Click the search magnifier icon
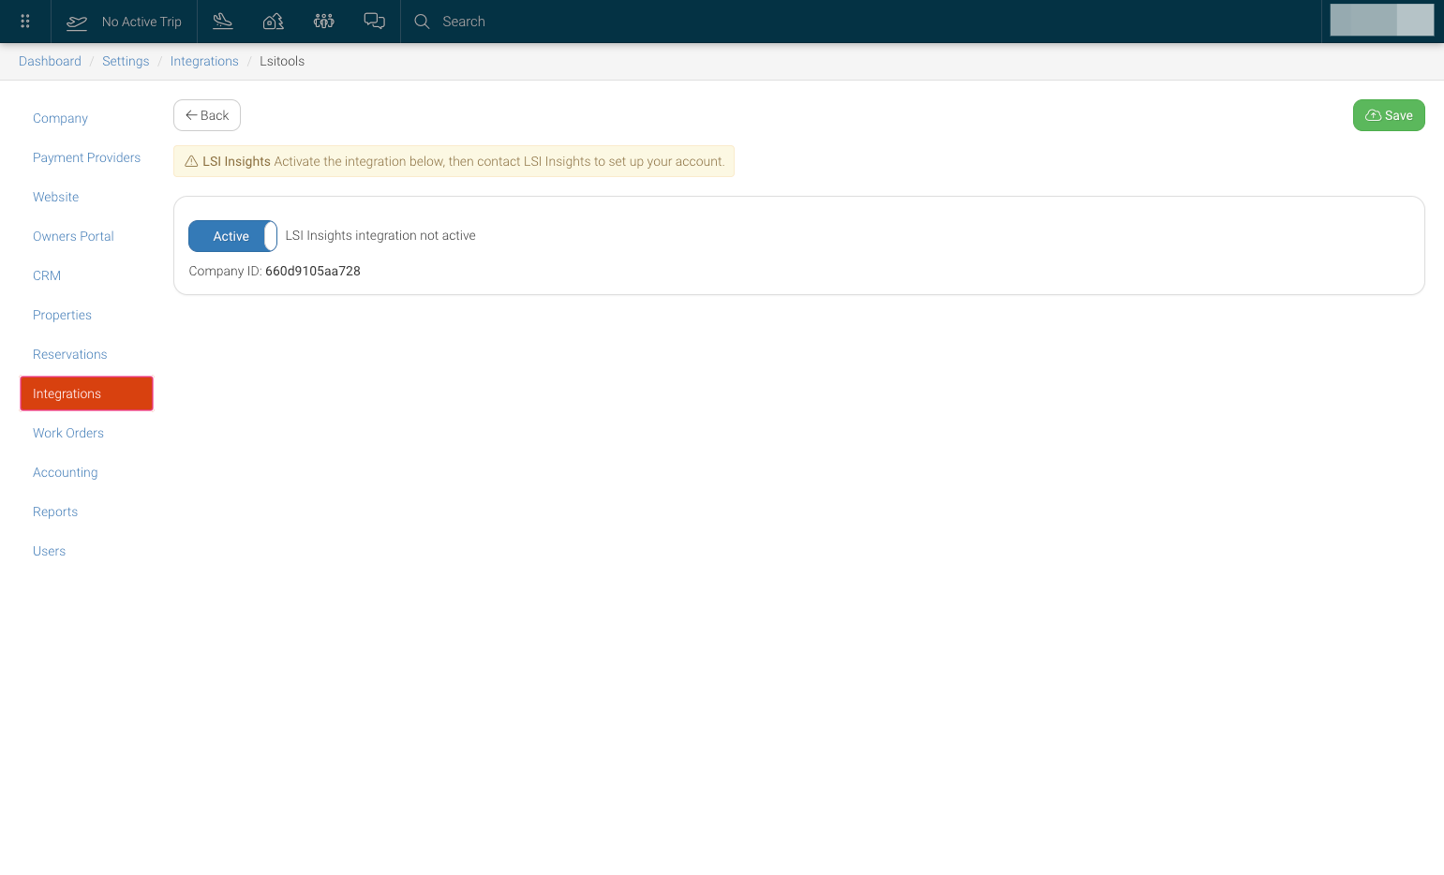 pos(423,22)
